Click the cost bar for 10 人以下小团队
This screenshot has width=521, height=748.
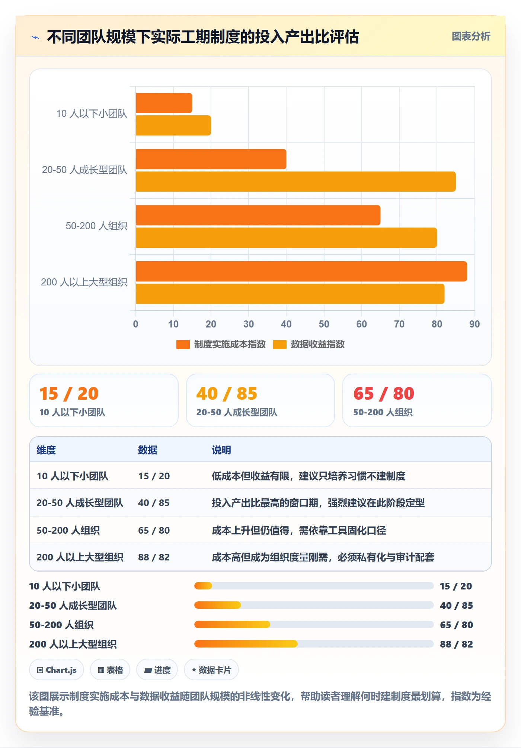164,103
